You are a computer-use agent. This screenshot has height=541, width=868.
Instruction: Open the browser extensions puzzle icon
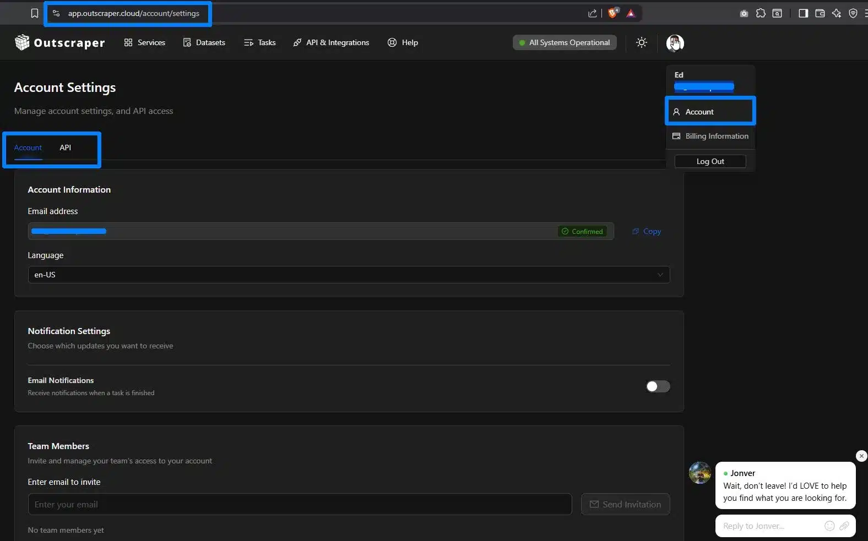(x=761, y=13)
